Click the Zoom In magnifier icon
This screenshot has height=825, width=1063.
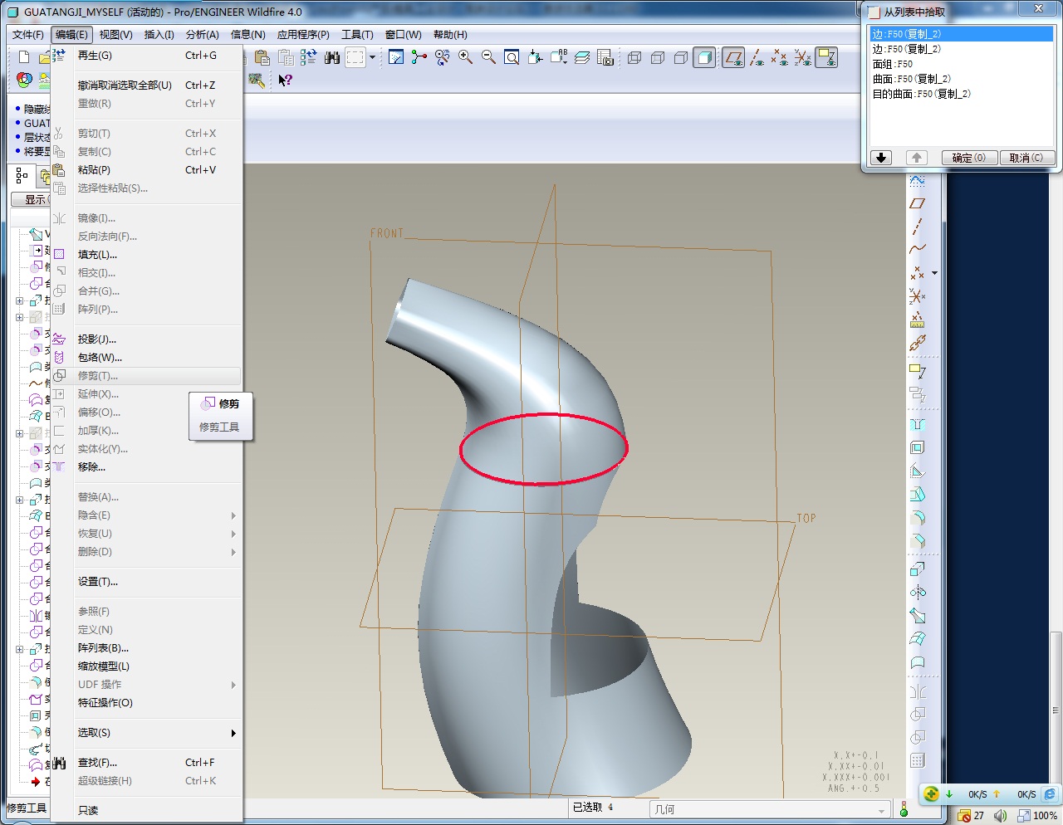[465, 57]
